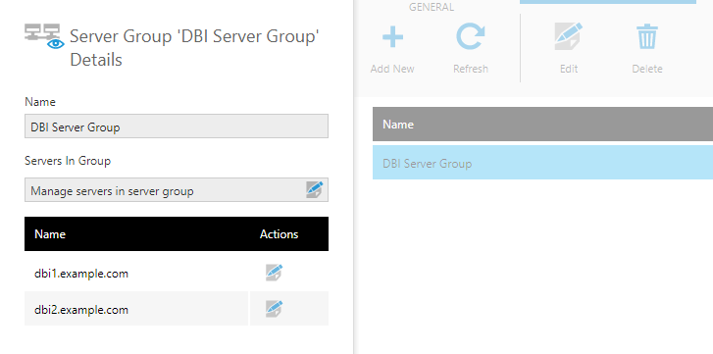713x354 pixels.
Task: Click the highlighted blue tab bar
Action: click(x=608, y=2)
